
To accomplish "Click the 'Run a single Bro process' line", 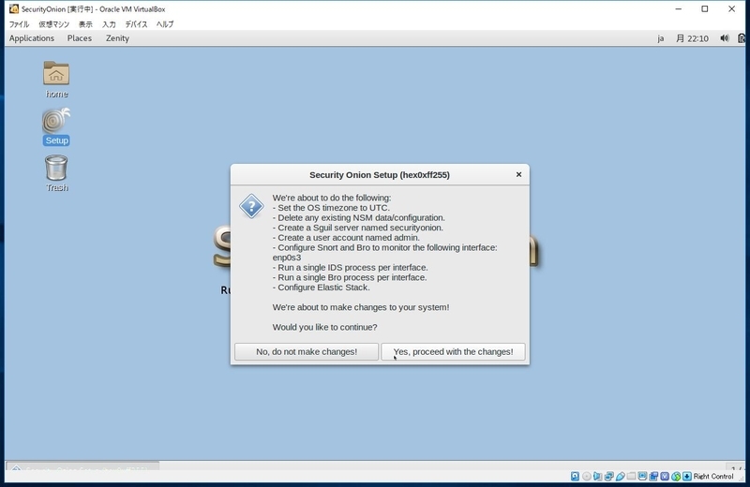I will 350,277.
